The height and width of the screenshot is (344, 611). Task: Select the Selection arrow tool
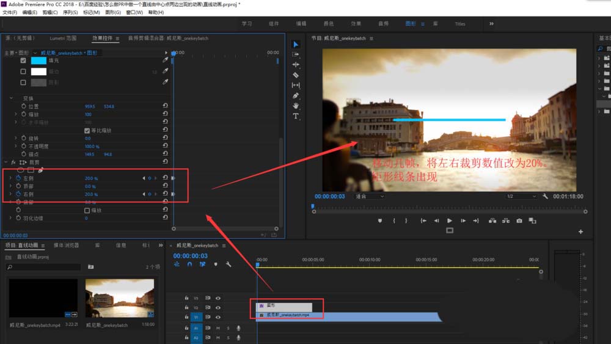coord(296,45)
